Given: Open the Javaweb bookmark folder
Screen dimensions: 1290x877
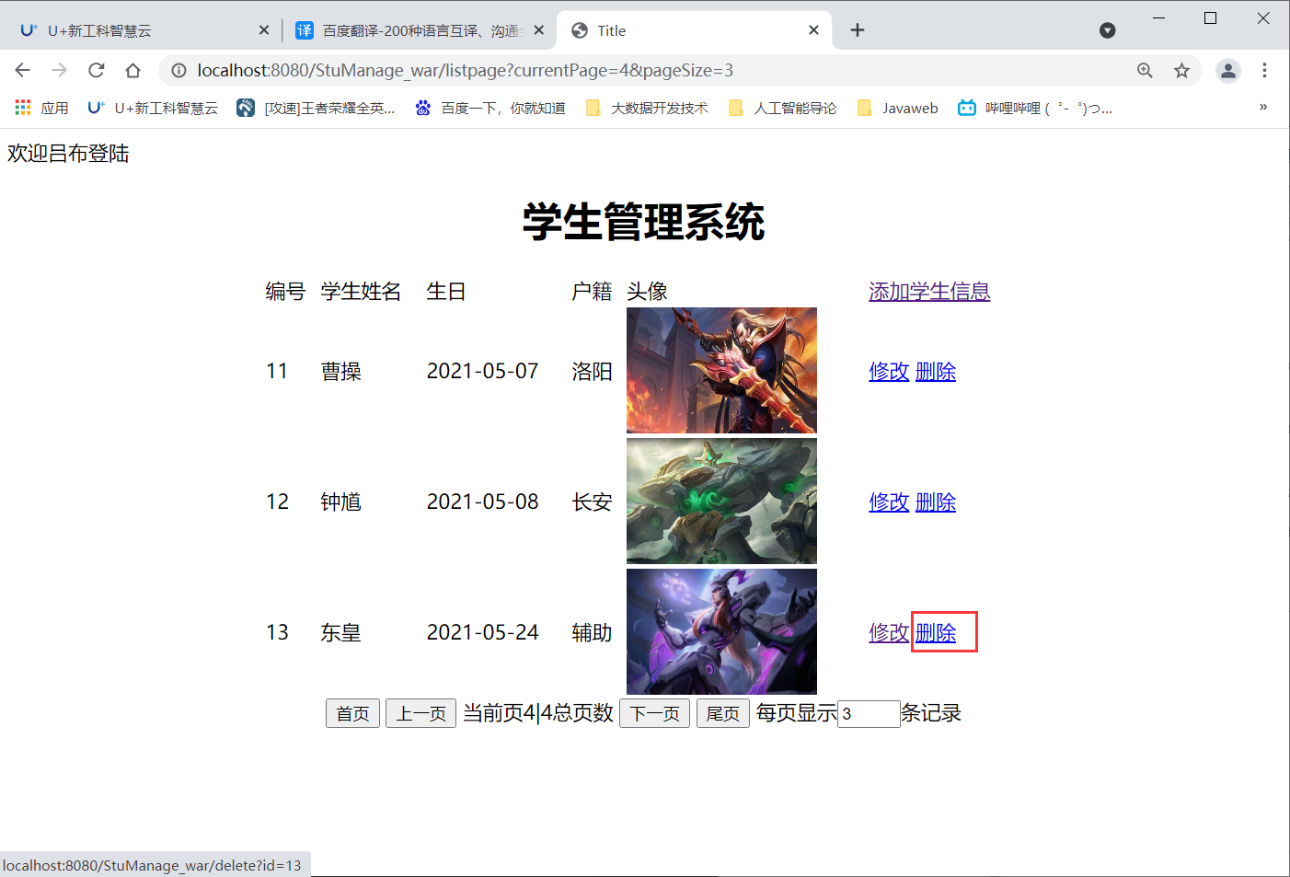Looking at the screenshot, I should 897,108.
